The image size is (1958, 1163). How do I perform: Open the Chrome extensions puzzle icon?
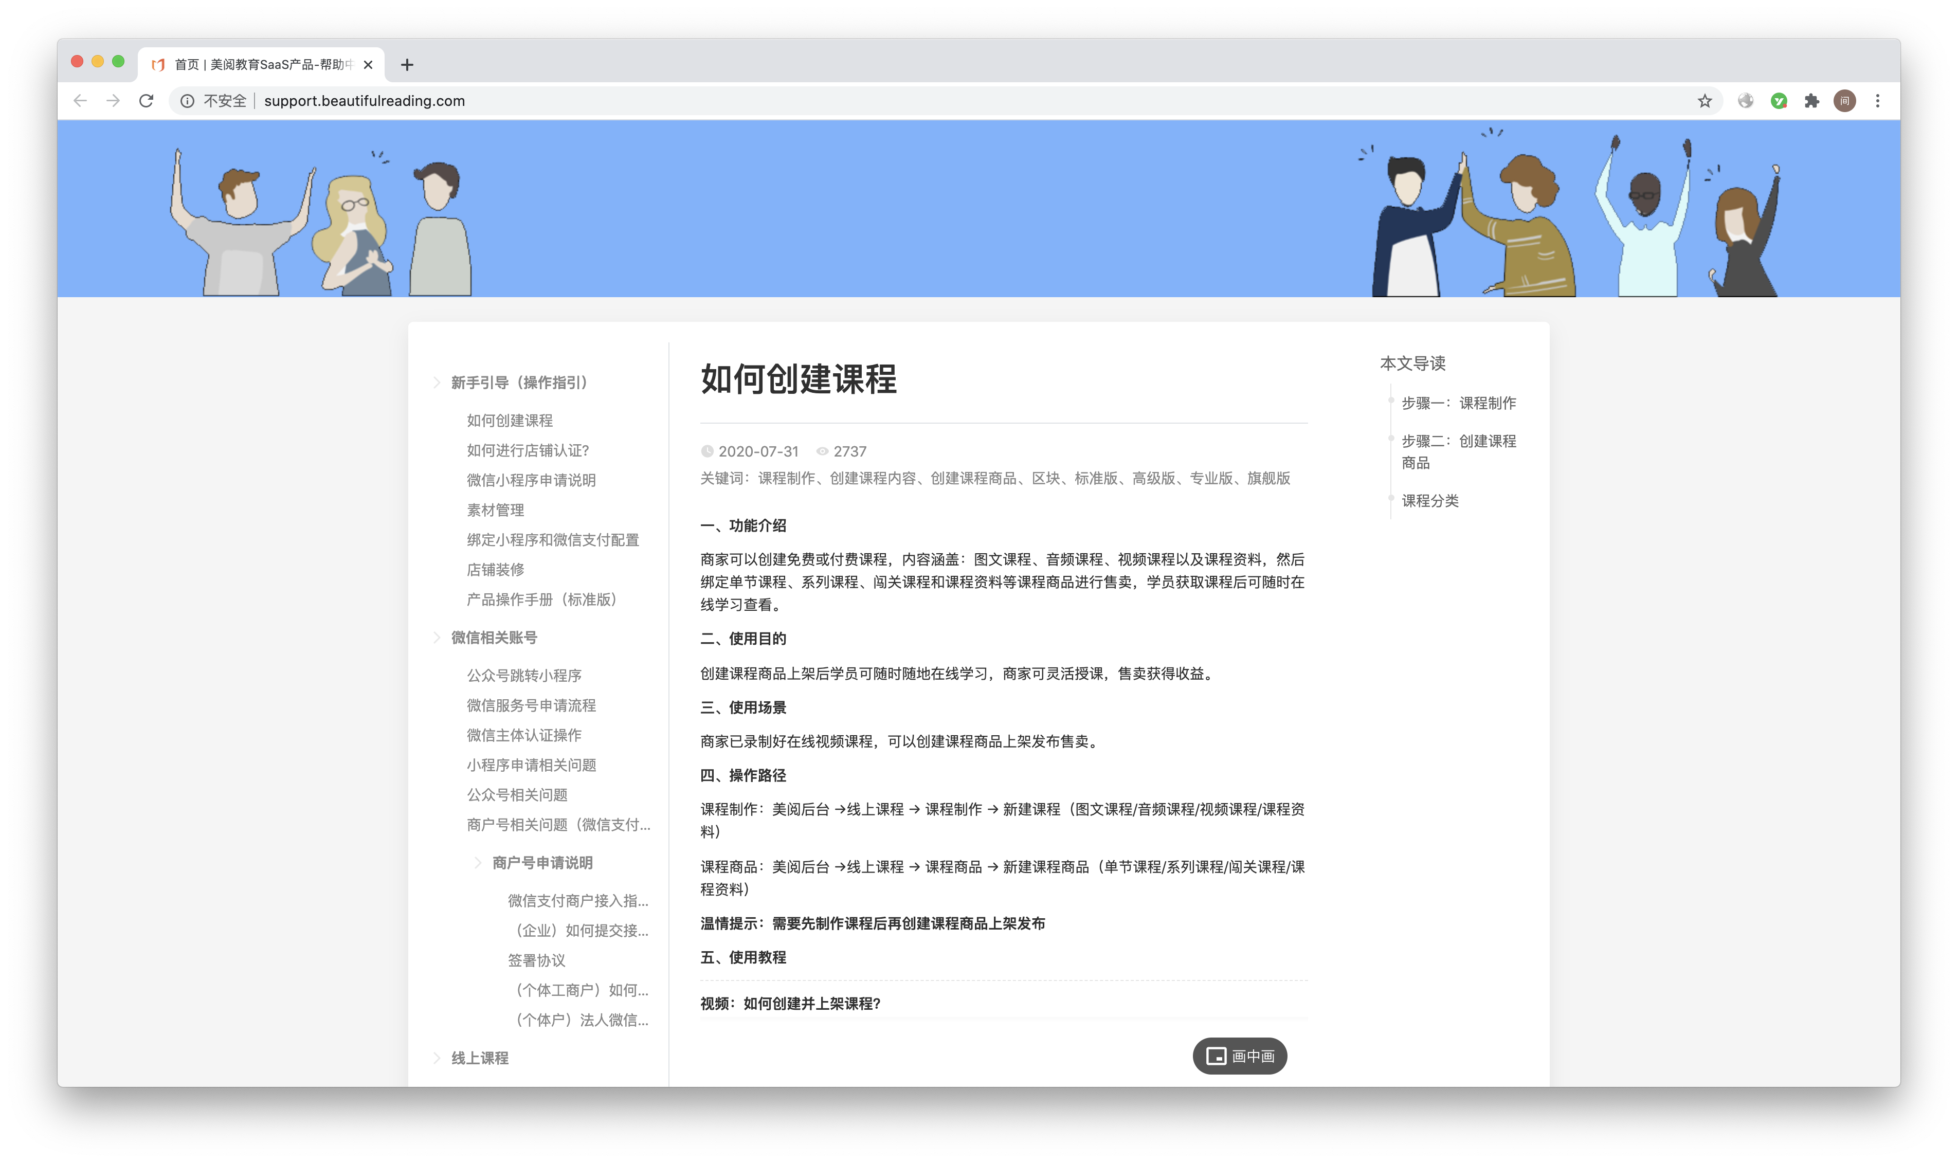[x=1811, y=100]
